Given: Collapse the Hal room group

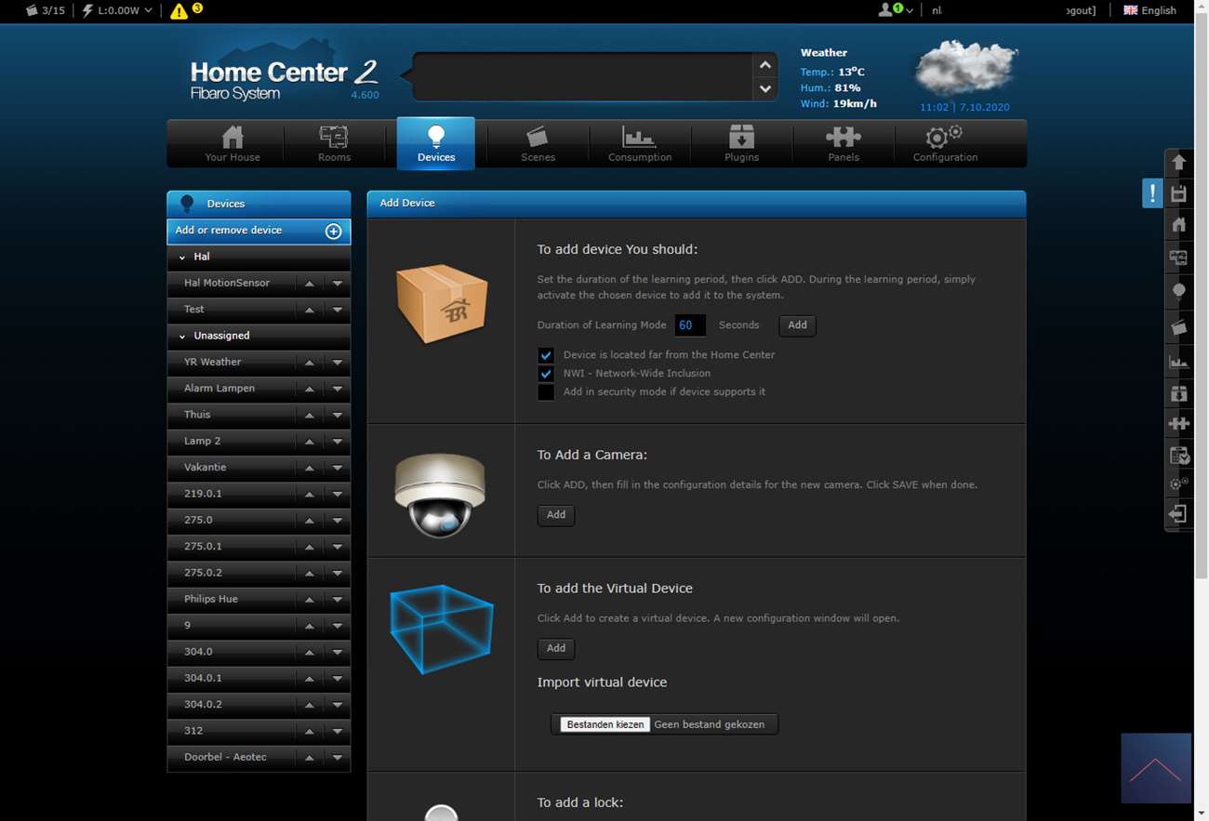Looking at the screenshot, I should click(182, 258).
